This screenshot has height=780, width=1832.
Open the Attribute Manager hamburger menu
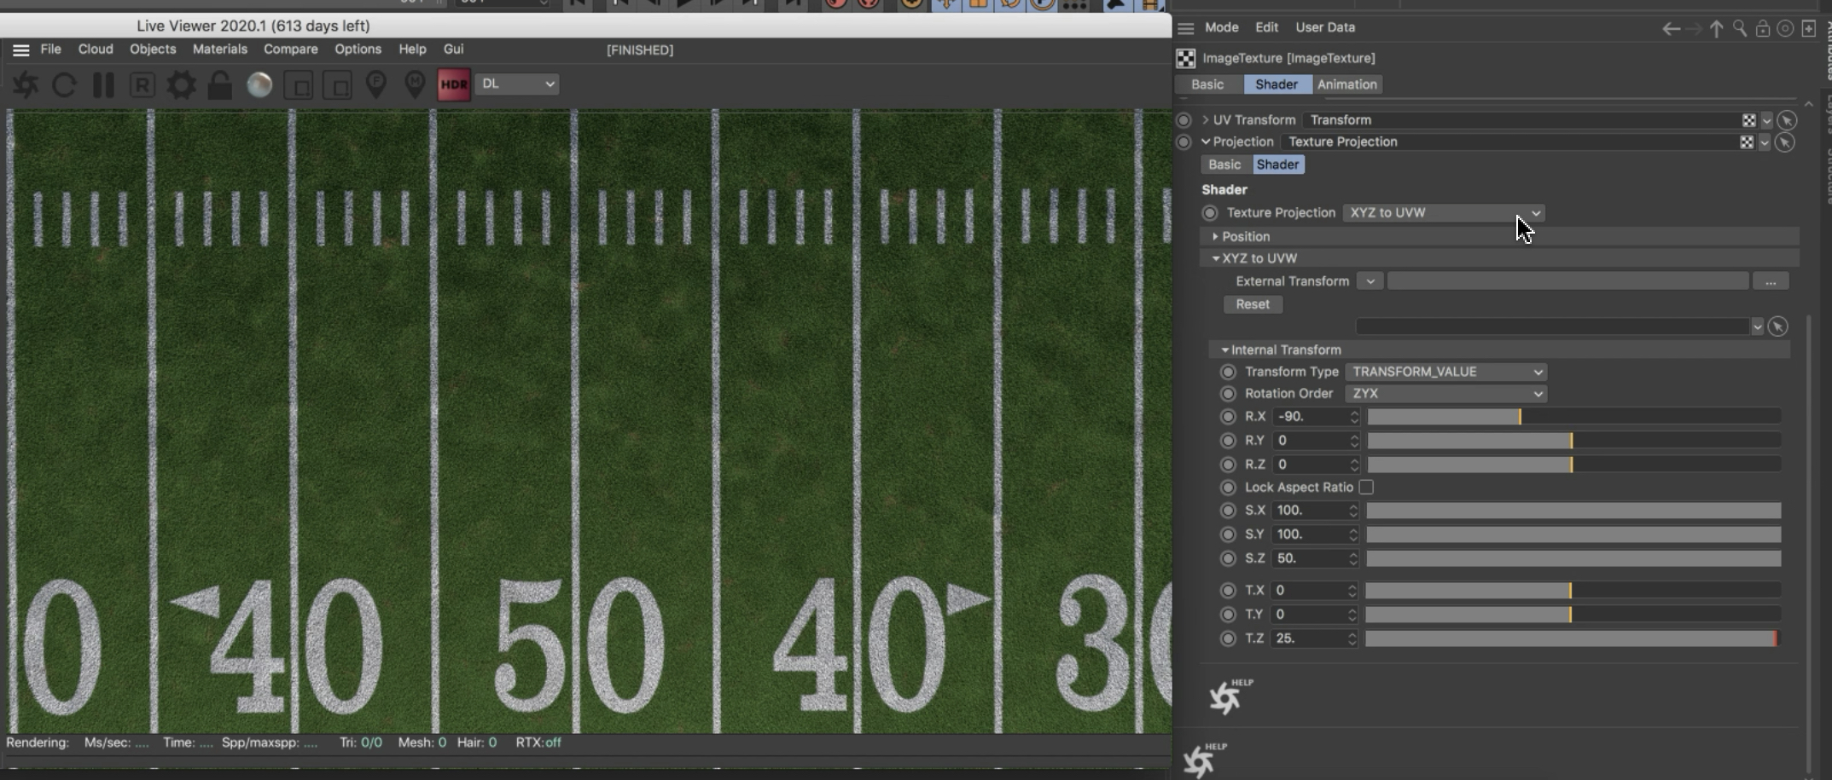click(x=1185, y=28)
